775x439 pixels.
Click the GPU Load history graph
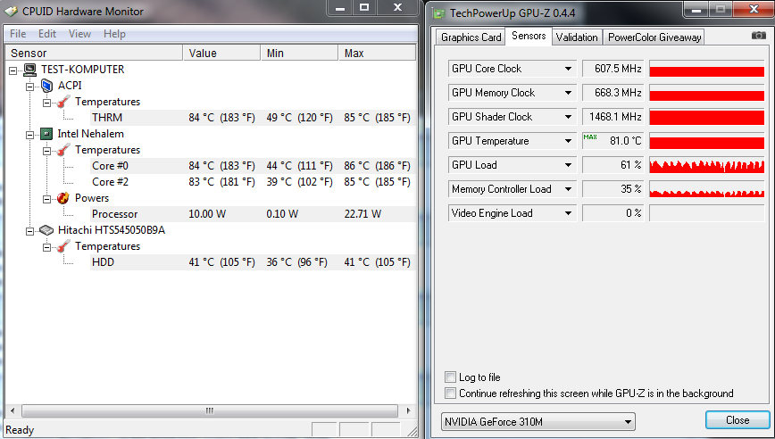(706, 165)
